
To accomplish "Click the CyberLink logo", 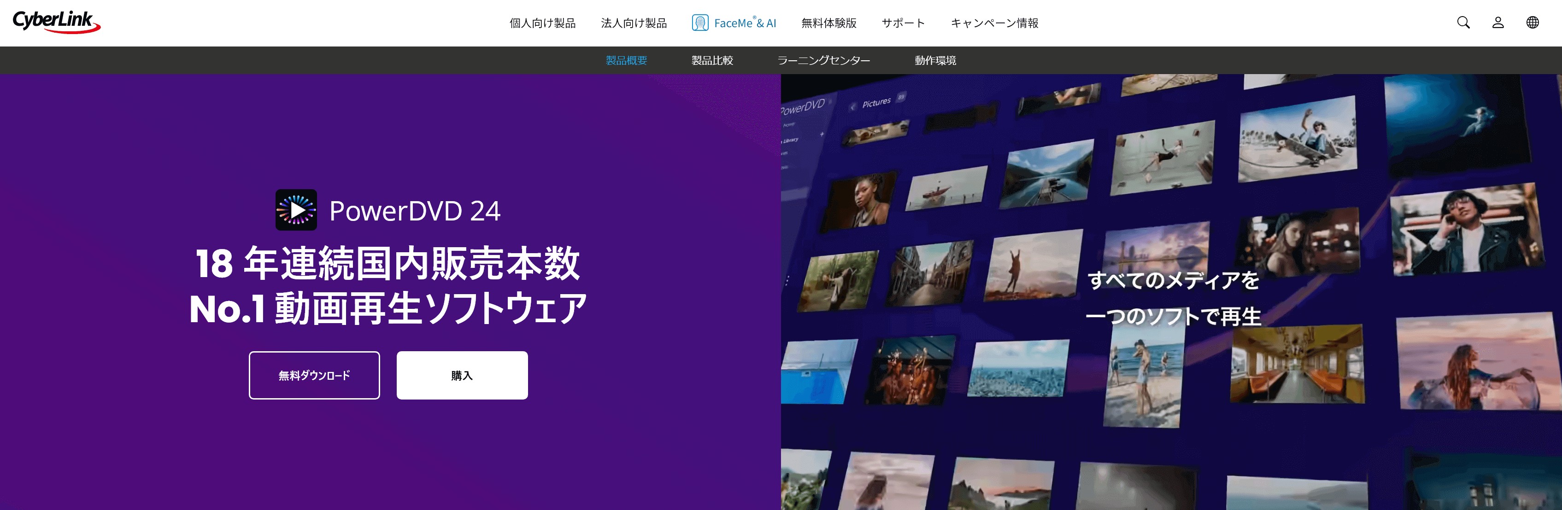I will click(x=56, y=22).
